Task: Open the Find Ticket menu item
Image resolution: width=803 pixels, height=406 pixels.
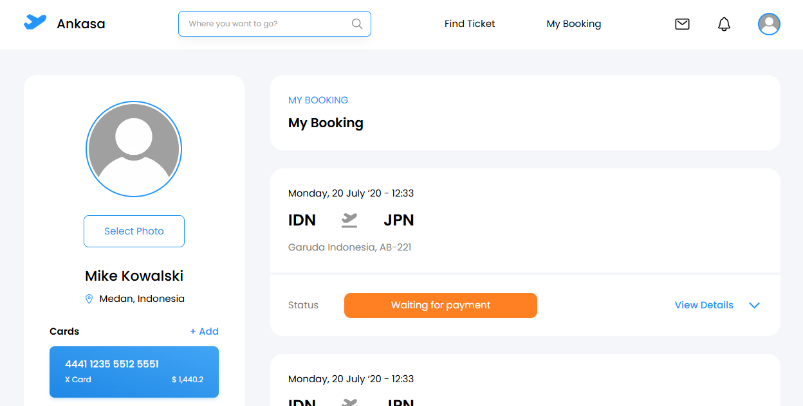Action: pyautogui.click(x=470, y=24)
